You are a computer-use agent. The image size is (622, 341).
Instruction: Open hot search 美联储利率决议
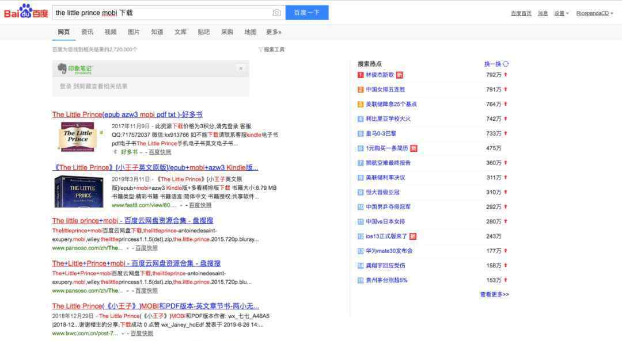385,178
